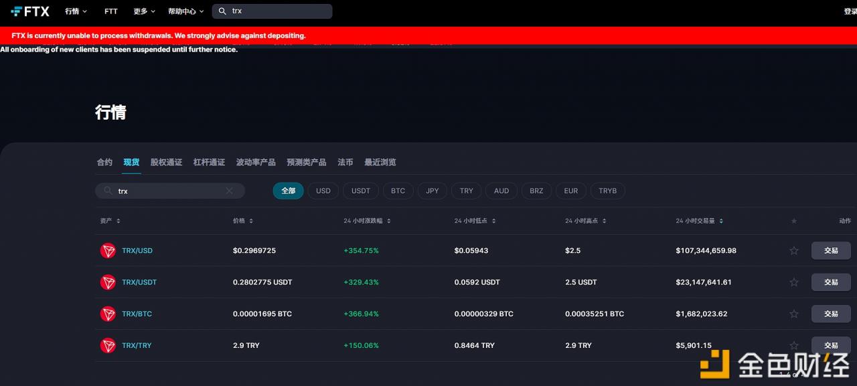Click the red withdrawals warning banner
The height and width of the screenshot is (386, 857).
point(428,35)
